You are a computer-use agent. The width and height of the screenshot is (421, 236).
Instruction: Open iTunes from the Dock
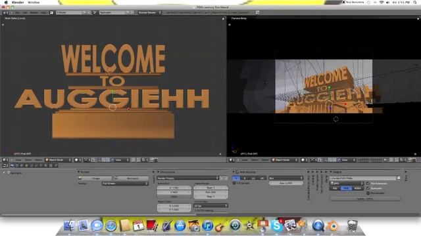(207, 226)
